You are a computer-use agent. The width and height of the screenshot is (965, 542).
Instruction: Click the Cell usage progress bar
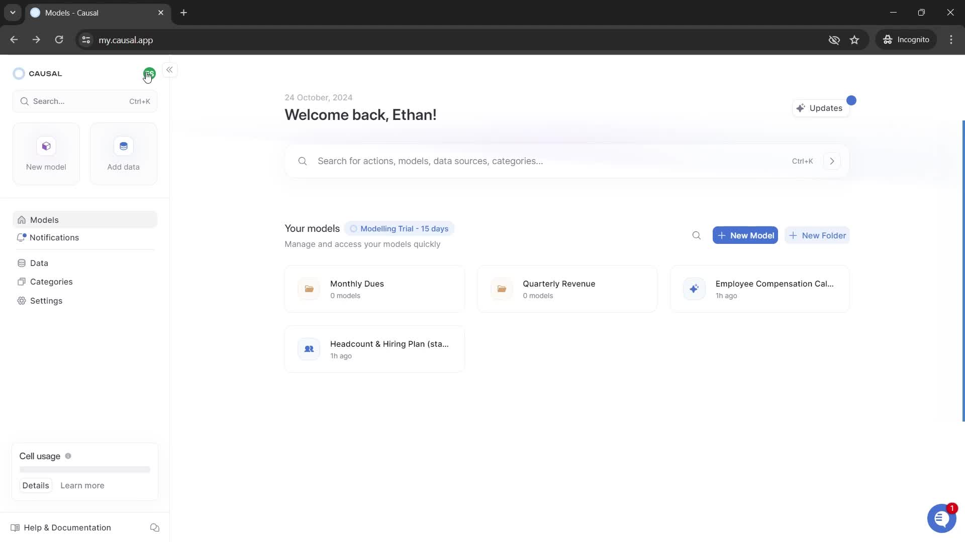point(84,470)
